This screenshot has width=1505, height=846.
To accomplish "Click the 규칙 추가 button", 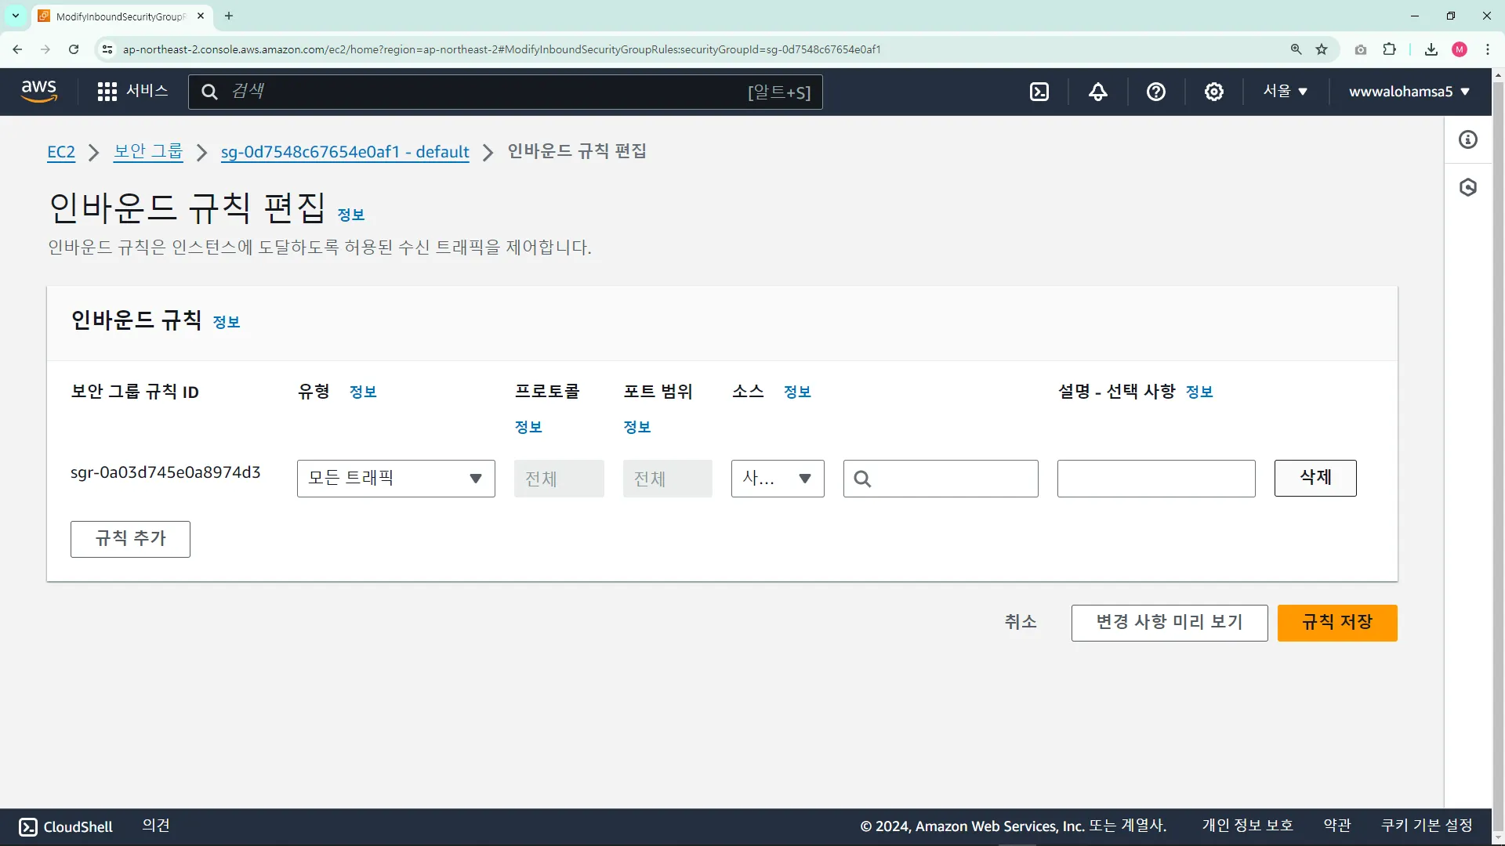I will click(130, 539).
